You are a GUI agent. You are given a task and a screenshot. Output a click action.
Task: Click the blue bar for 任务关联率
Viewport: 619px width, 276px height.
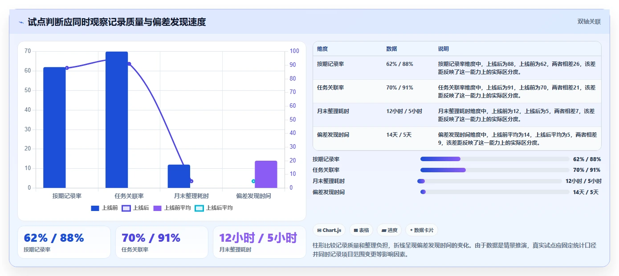click(x=117, y=120)
